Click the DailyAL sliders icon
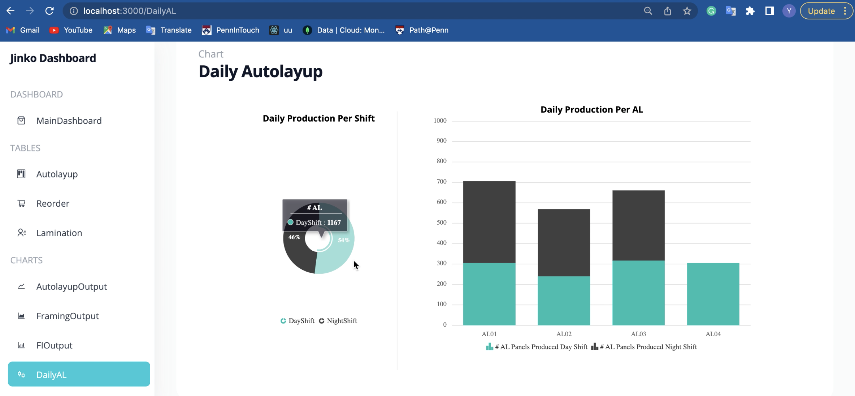 pos(21,374)
